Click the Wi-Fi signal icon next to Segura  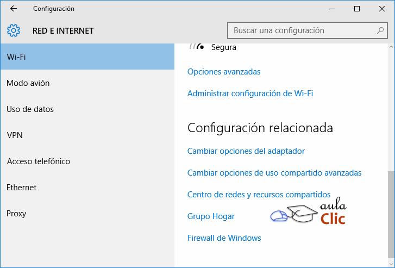pos(196,47)
